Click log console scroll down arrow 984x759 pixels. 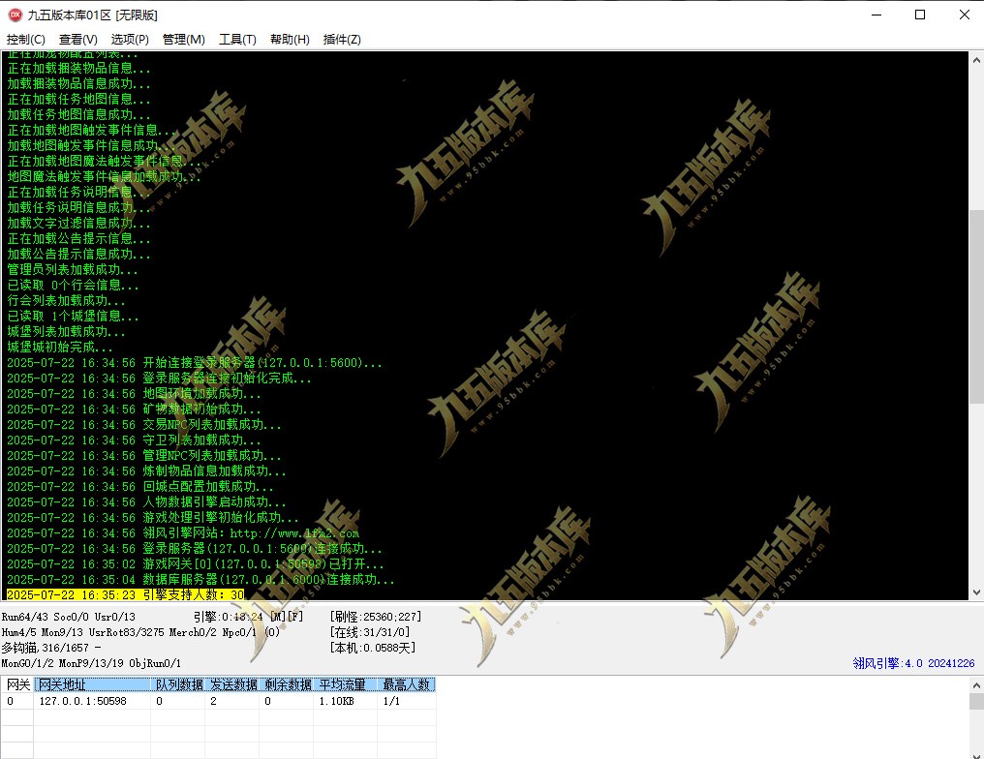[x=976, y=592]
